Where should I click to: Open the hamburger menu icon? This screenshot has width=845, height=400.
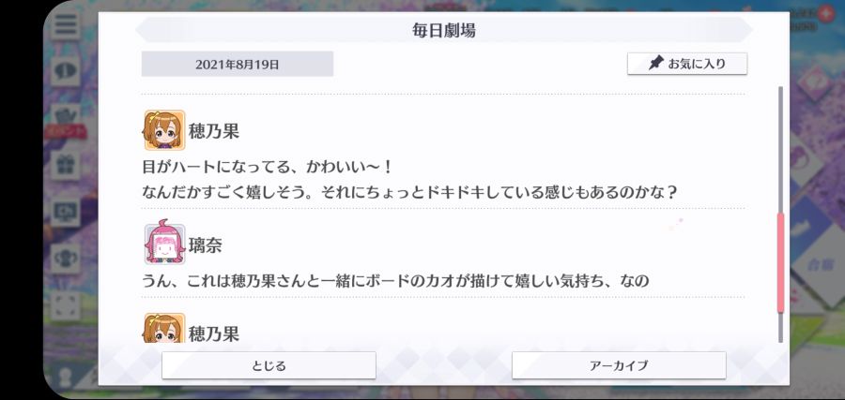(x=65, y=23)
